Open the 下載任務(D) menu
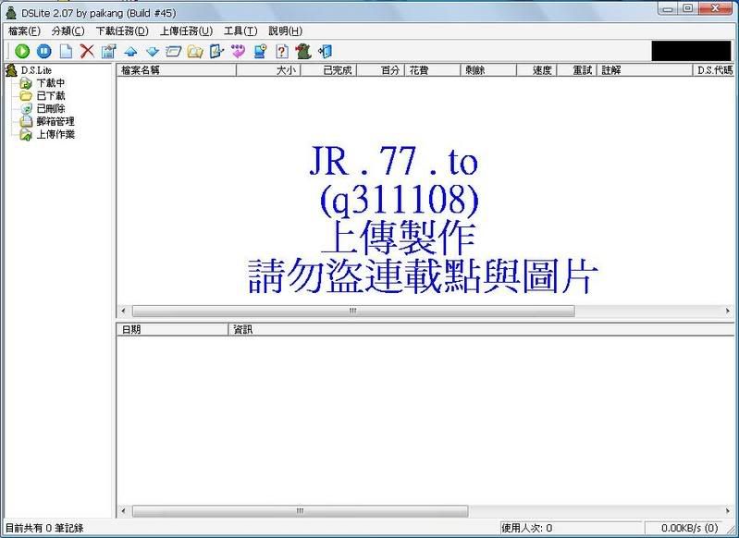The image size is (739, 538). (122, 31)
